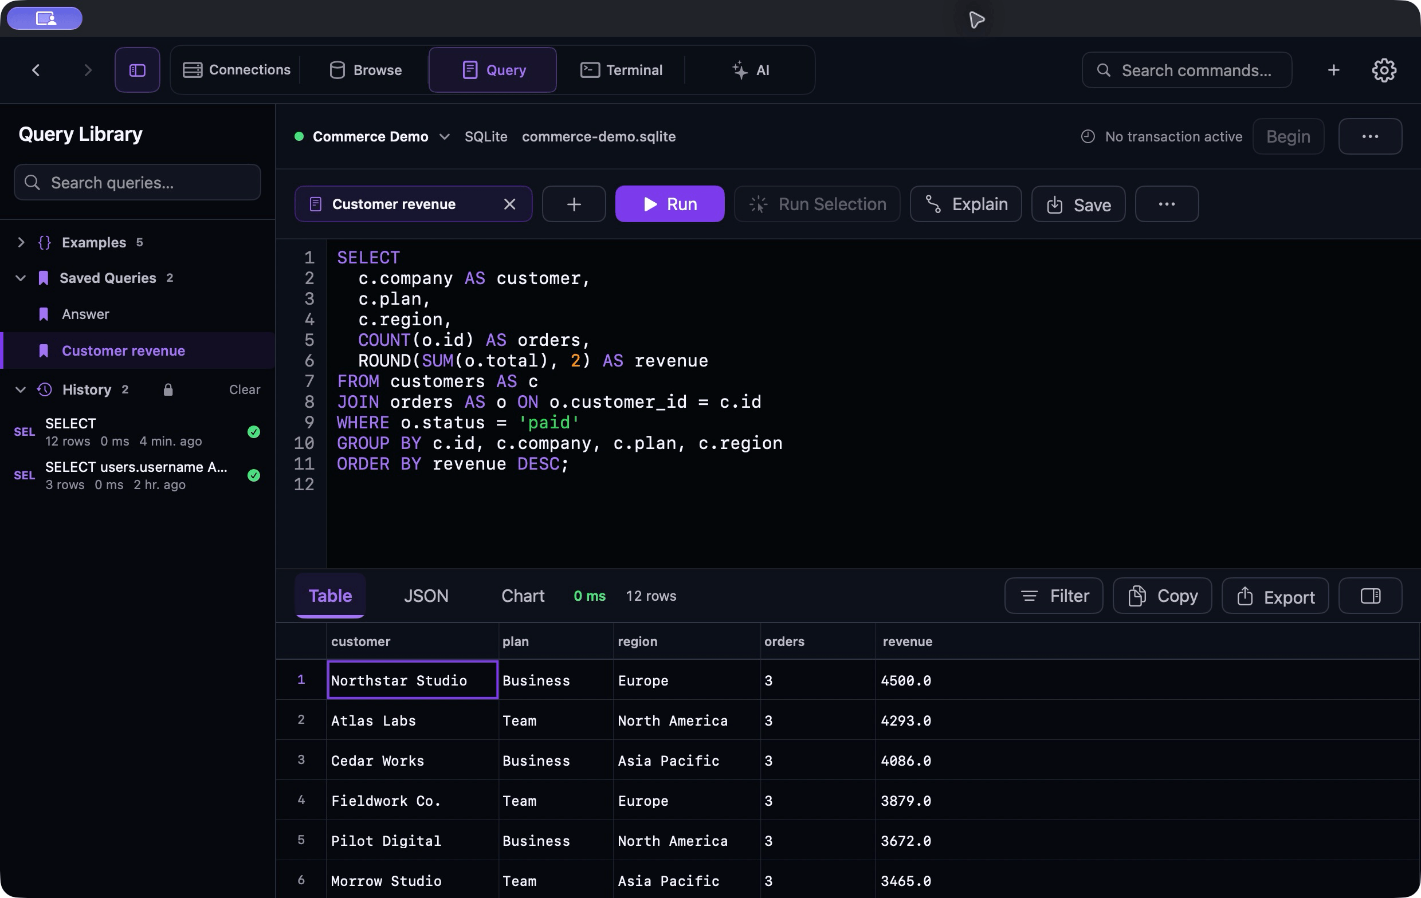Switch results to JSON view
Viewport: 1421px width, 898px height.
(x=426, y=596)
